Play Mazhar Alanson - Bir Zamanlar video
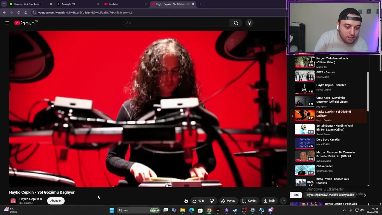This screenshot has width=382, height=215. [328, 156]
